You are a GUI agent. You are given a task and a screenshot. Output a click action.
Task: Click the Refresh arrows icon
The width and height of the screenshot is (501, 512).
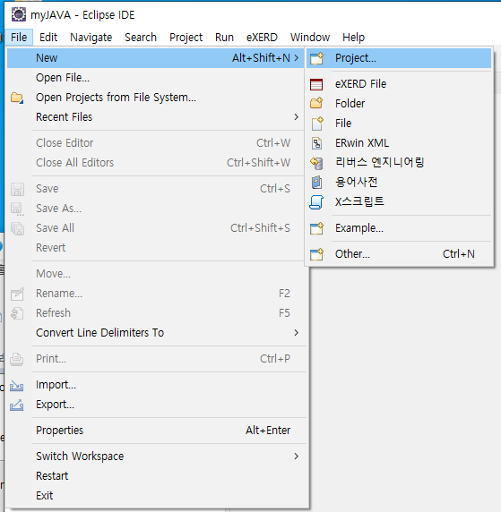17,313
